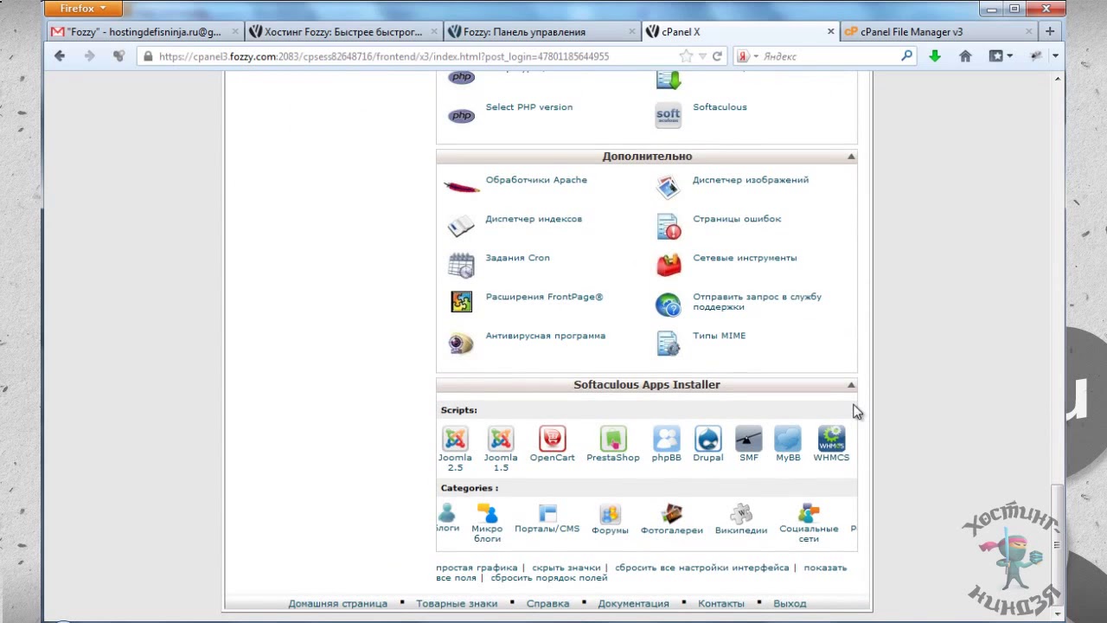The image size is (1107, 623).
Task: Install phpBB script icon
Action: (x=666, y=439)
